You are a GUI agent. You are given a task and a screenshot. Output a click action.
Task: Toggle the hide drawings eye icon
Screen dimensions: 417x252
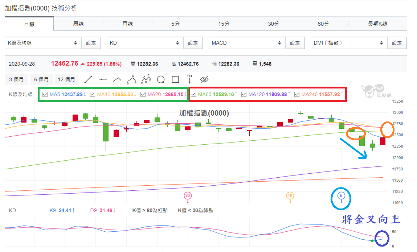coord(204,79)
